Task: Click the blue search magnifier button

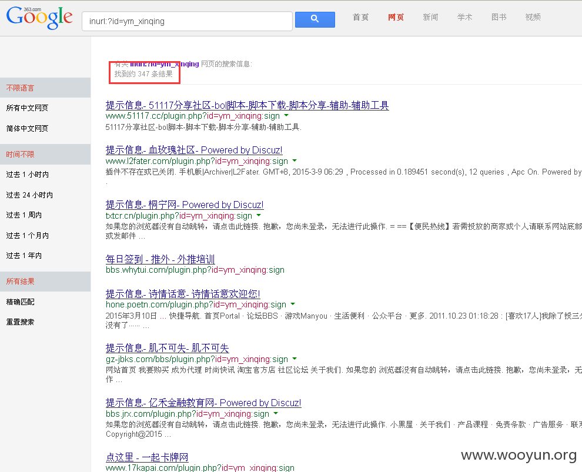Action: (x=315, y=19)
